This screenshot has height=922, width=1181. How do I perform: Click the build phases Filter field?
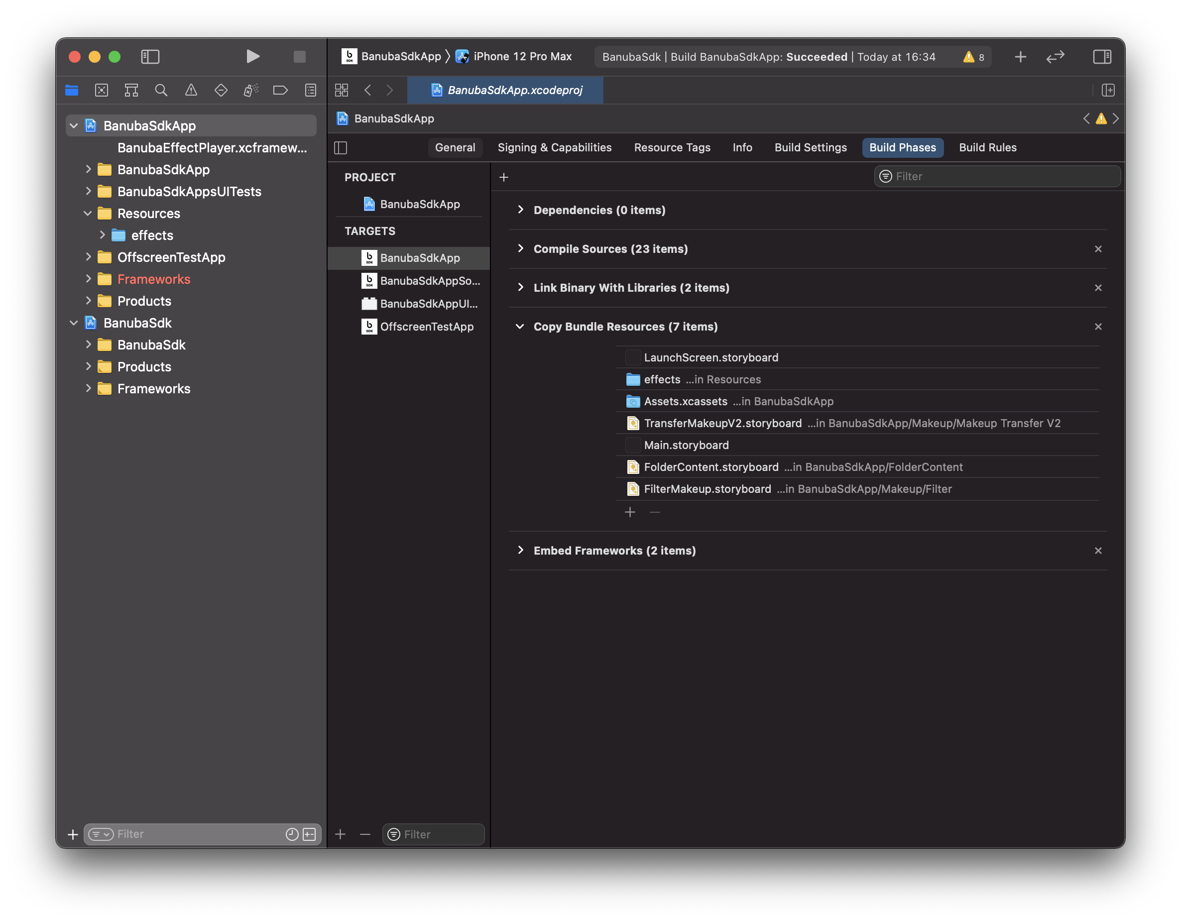[997, 176]
